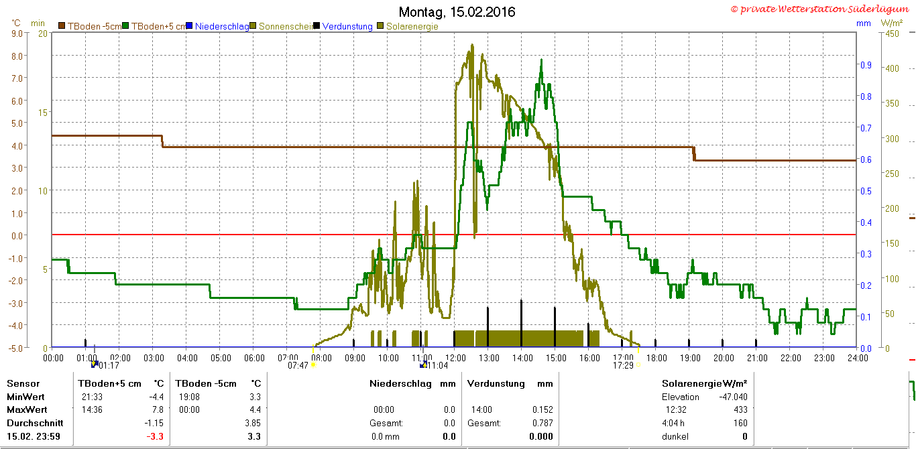Image resolution: width=916 pixels, height=449 pixels.
Task: Click the moon marker icon at 11:04
Action: [423, 365]
